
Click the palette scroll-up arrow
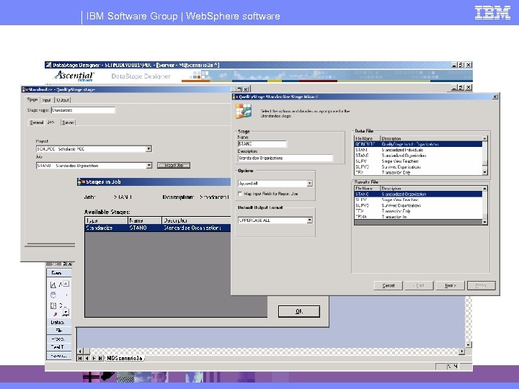pos(66,284)
